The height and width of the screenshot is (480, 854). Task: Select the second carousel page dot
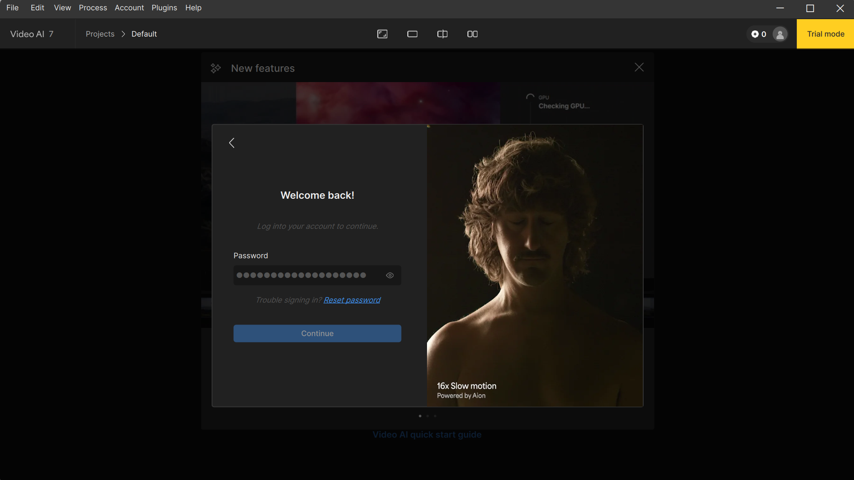(427, 416)
